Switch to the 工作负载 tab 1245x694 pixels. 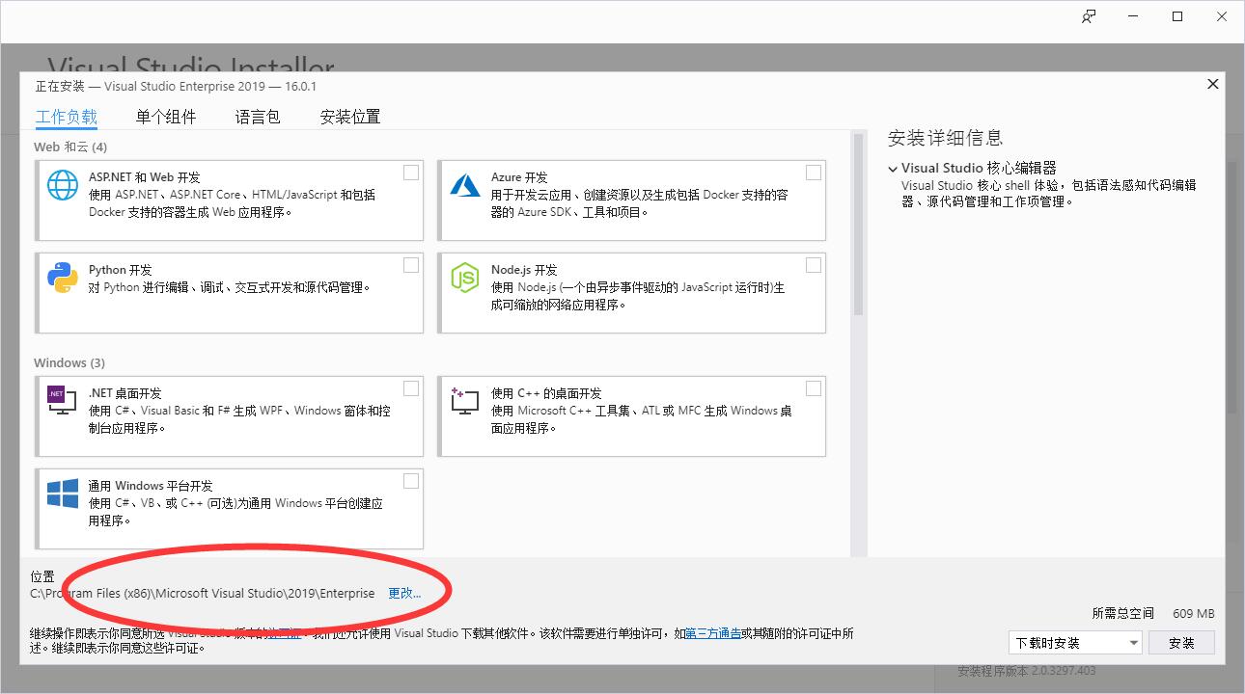coord(67,117)
